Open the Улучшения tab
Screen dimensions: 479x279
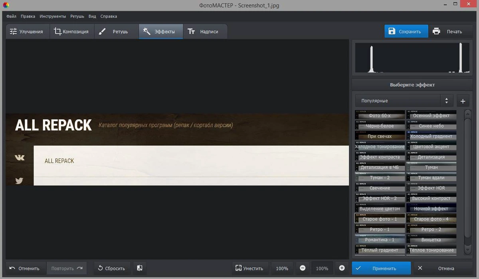tap(27, 31)
